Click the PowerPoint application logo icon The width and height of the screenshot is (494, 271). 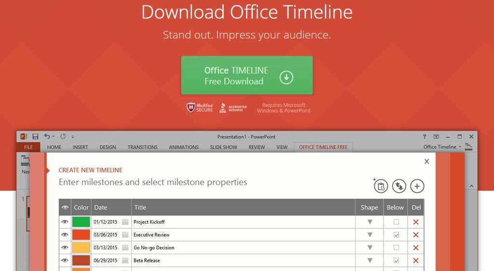[24, 136]
